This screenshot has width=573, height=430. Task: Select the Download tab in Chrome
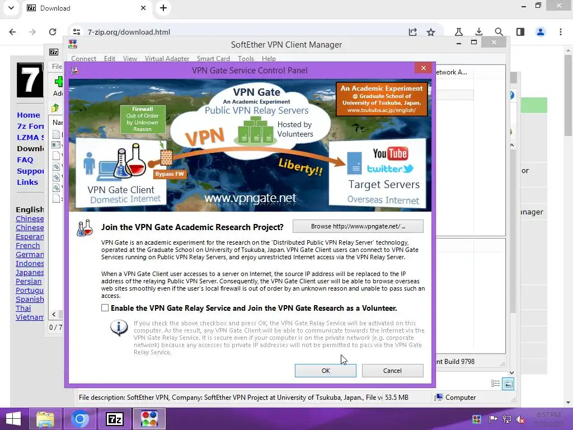[87, 8]
